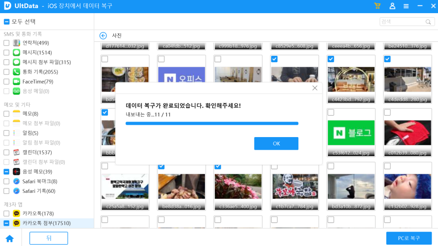This screenshot has height=246, width=438.
Task: Open the pink flowers c336ae5...400.jpg thumbnail
Action: (x=238, y=187)
